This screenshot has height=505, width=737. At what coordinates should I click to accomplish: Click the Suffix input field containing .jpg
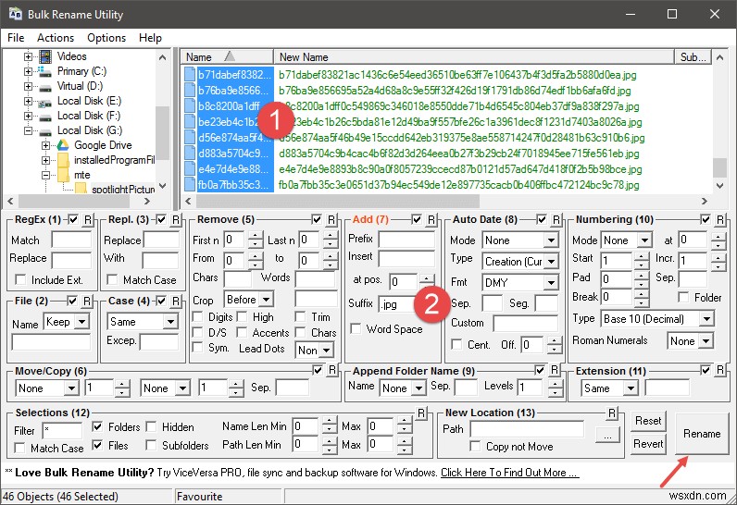point(406,303)
